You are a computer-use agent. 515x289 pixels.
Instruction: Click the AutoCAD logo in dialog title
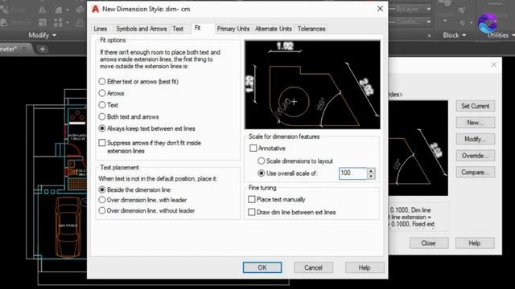coord(95,9)
